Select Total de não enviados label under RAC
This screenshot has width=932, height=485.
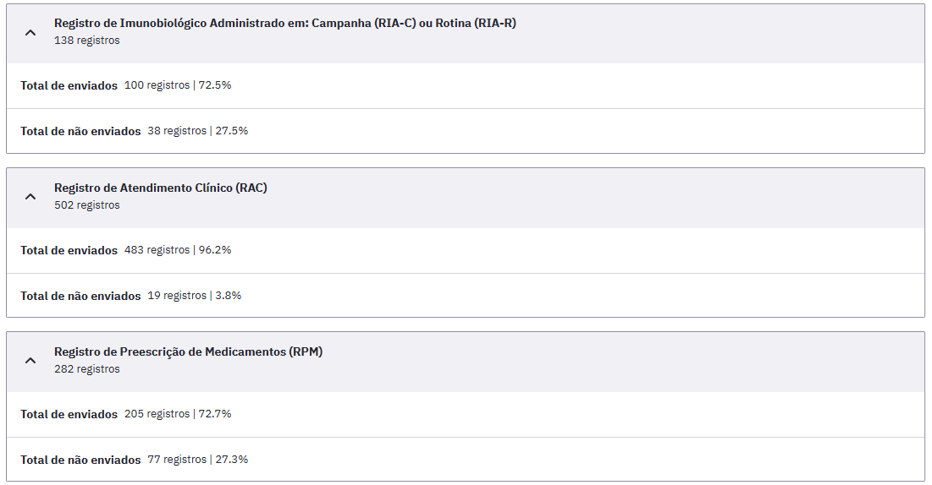point(80,296)
